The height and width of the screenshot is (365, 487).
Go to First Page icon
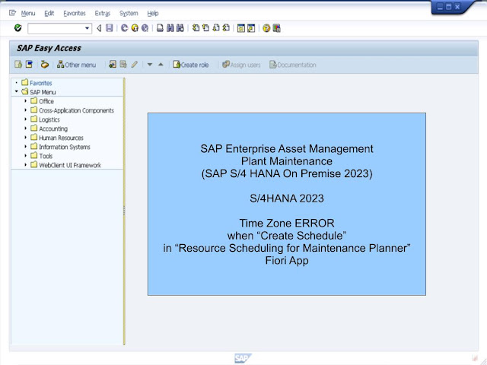pos(196,28)
